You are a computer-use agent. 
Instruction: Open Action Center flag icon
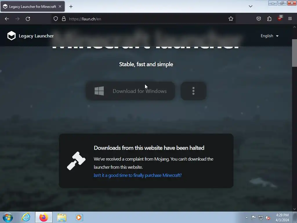pos(253,217)
